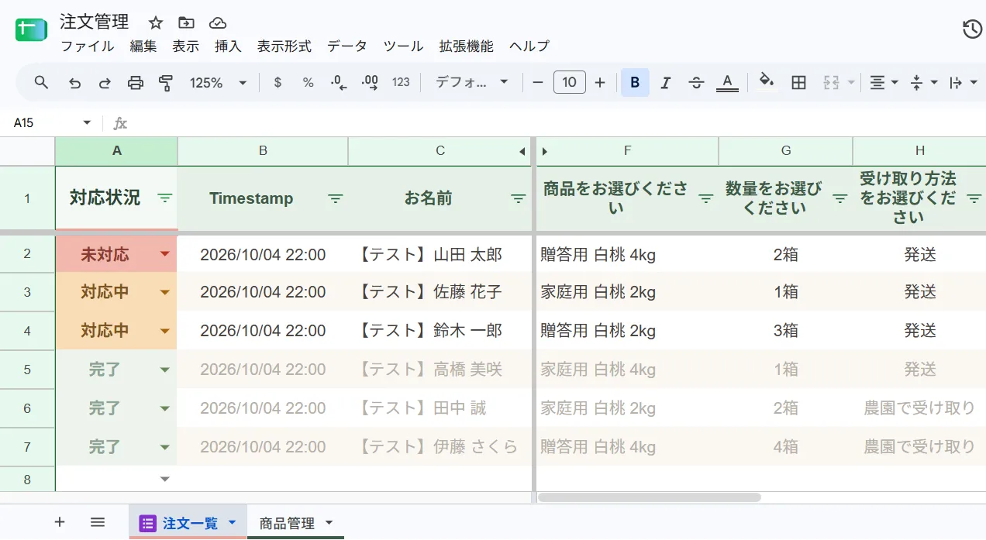Select column A header

116,151
